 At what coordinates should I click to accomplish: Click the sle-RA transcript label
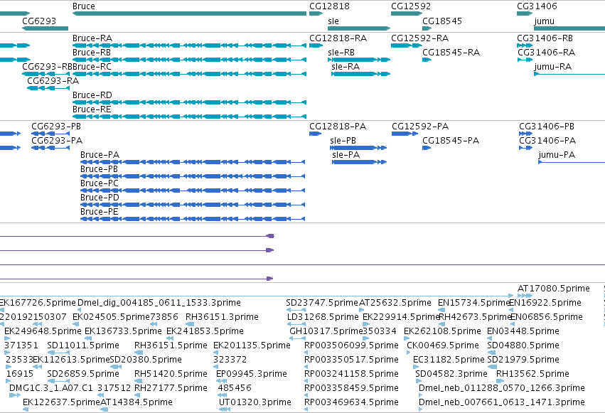pyautogui.click(x=346, y=67)
